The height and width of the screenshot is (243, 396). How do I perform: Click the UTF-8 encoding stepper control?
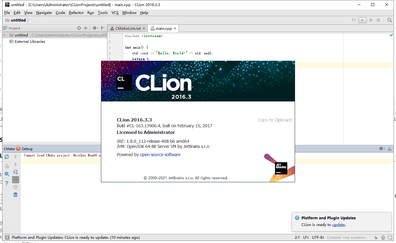318,237
